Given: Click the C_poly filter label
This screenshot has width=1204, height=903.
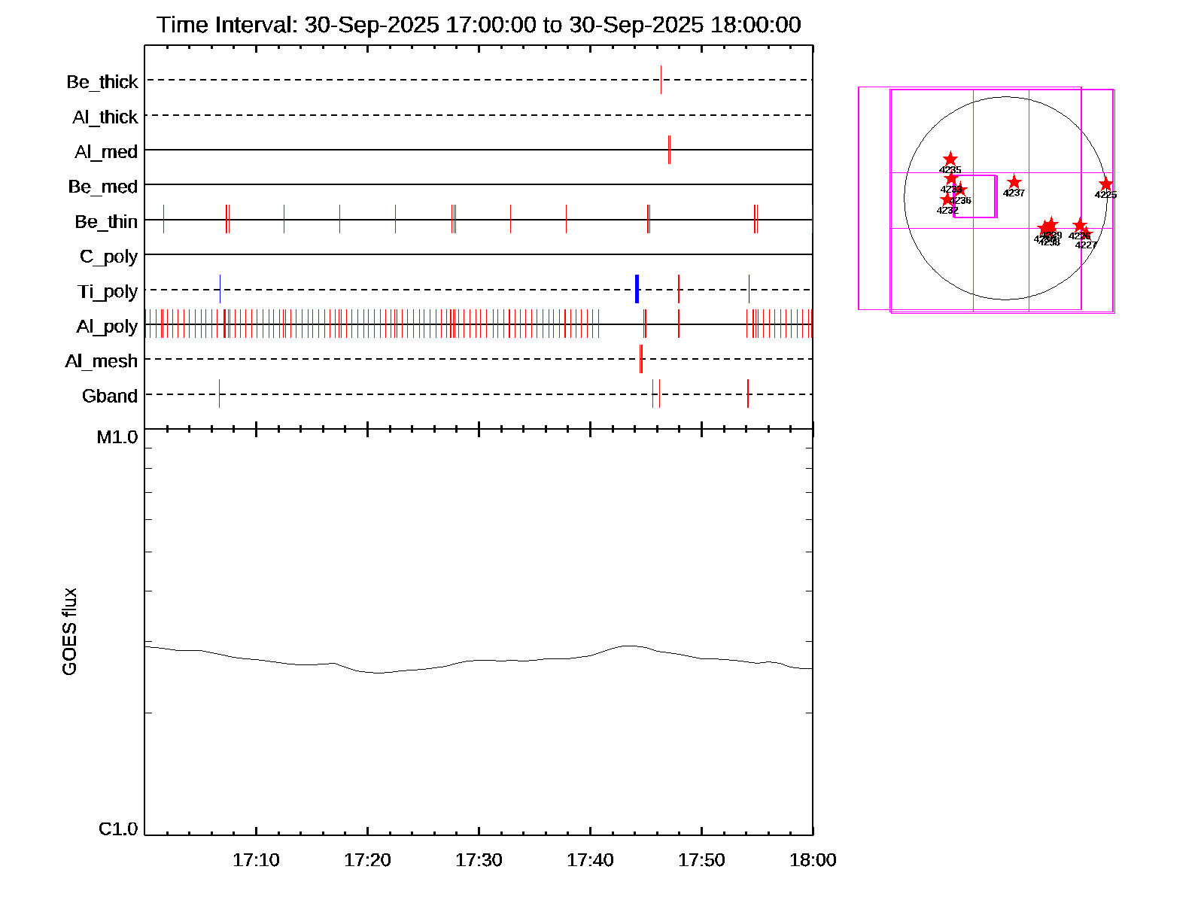Looking at the screenshot, I should 108,257.
